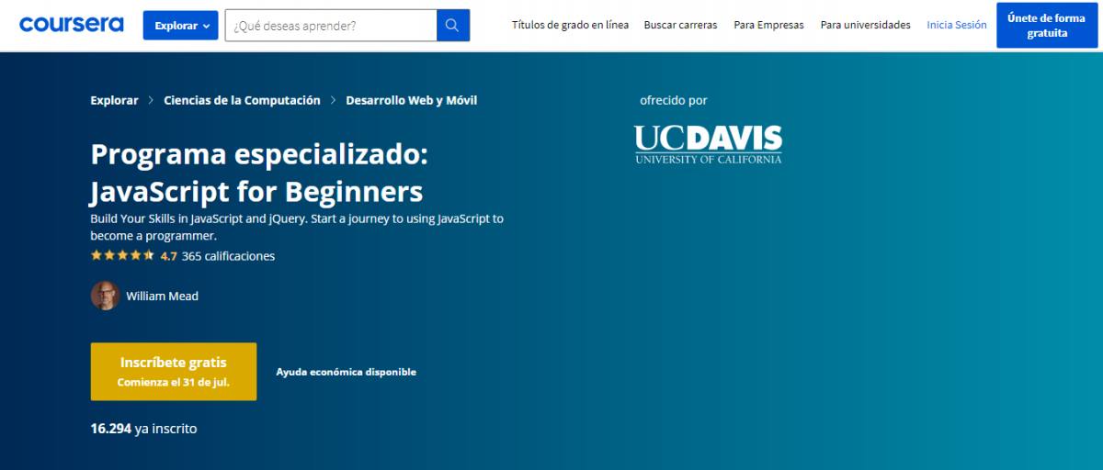Go to Buscar carreras
Screen dimensions: 1103x470
680,26
